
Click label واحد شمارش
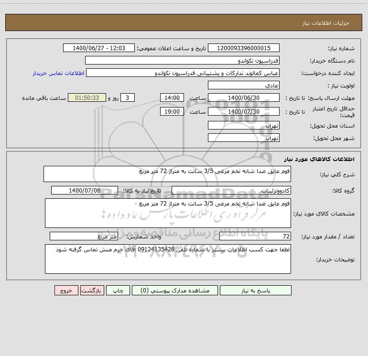(144, 237)
